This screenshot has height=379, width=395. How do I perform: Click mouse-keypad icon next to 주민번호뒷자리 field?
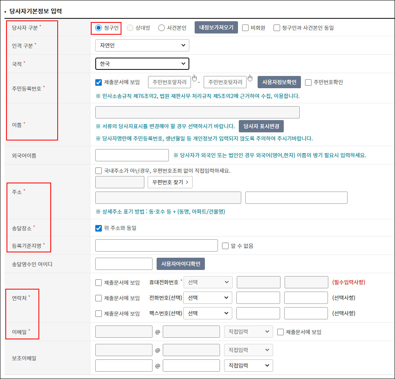tap(250, 78)
